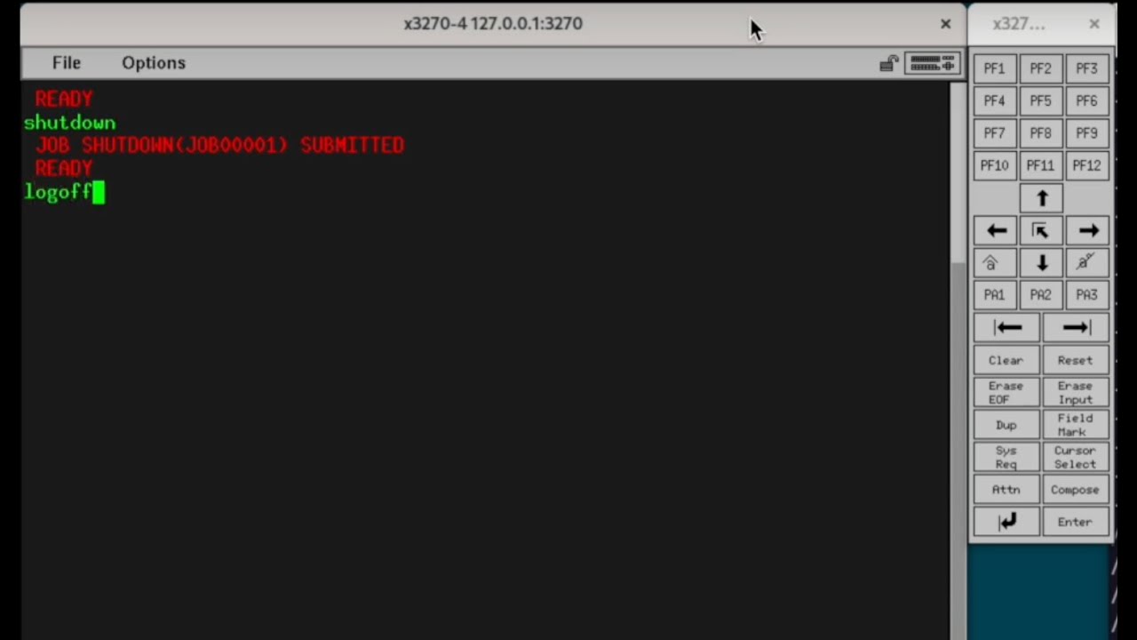Toggle the keypad keyboard icon
Viewport: 1137px width, 640px height.
tap(932, 63)
